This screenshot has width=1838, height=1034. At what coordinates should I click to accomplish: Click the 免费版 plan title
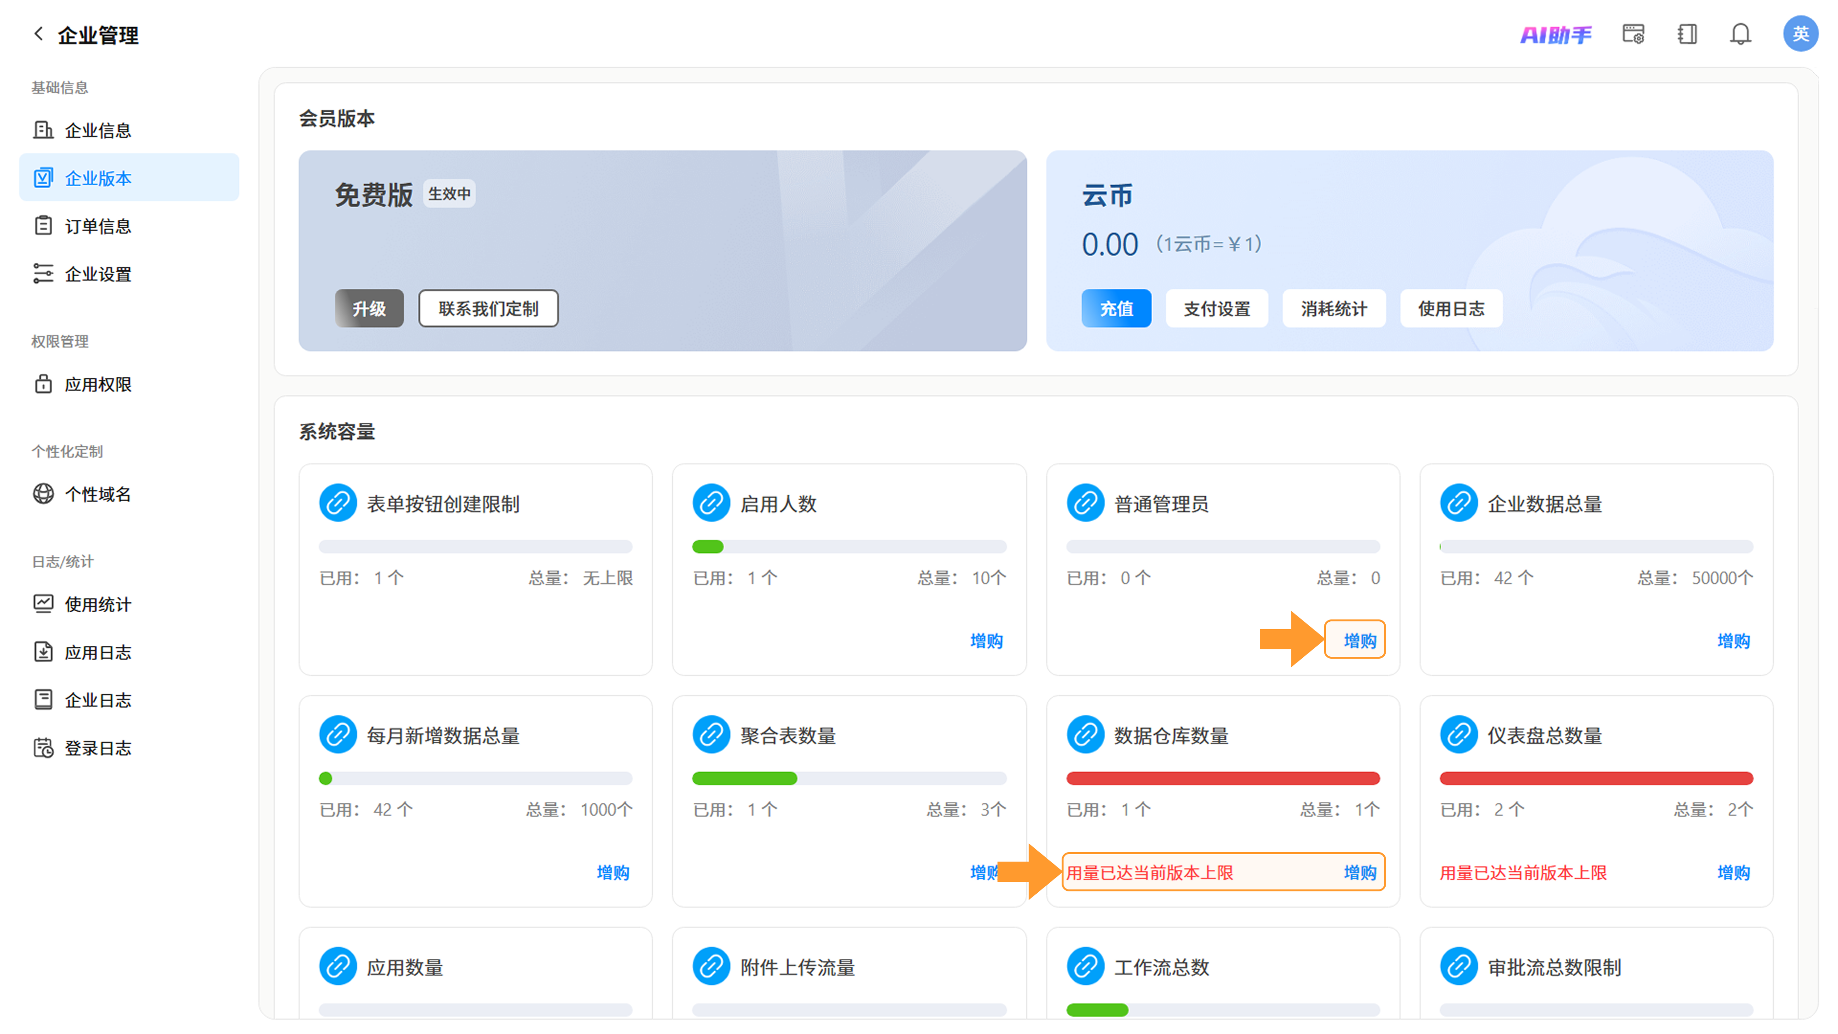point(373,194)
